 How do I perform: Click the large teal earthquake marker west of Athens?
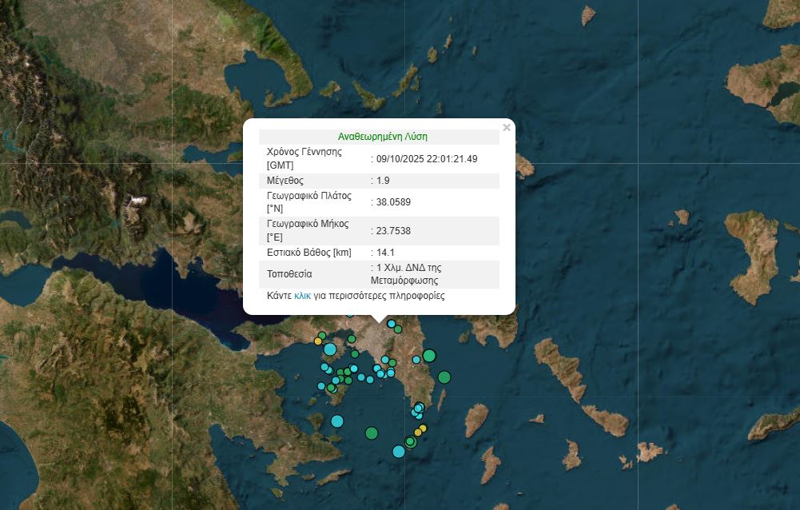click(330, 350)
